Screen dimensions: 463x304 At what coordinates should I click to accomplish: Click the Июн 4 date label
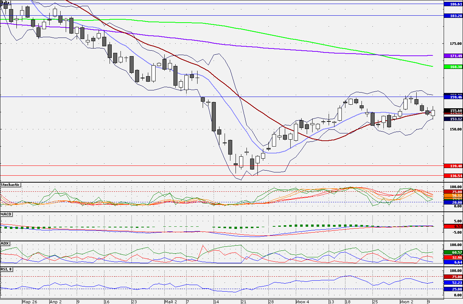303,302
